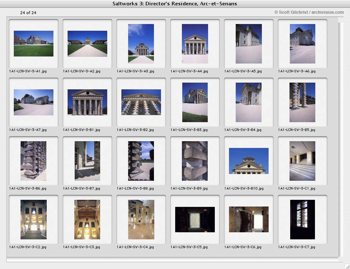This screenshot has width=350, height=269.
Task: Open the window thumbnail 1A1-LCN-SW-3-C7.jpg
Action: pyautogui.click(x=303, y=219)
